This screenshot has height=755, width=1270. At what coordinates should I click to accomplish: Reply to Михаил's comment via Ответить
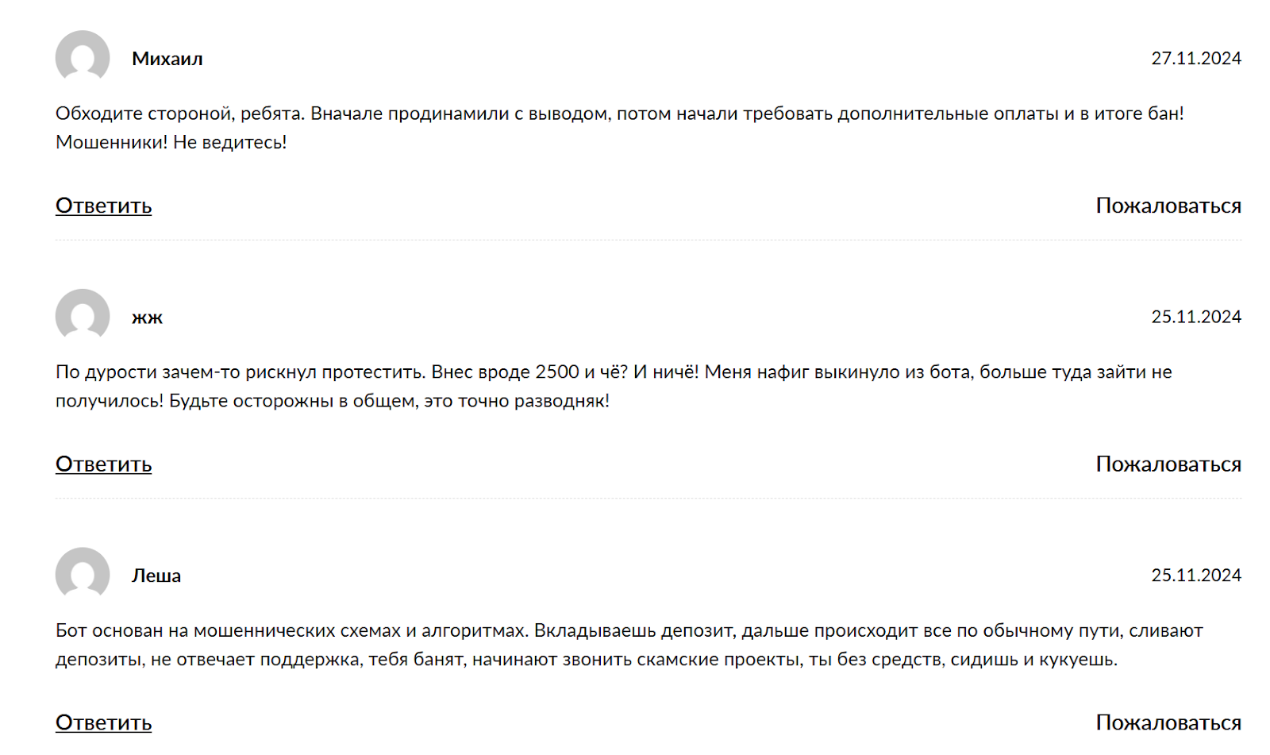pyautogui.click(x=103, y=206)
